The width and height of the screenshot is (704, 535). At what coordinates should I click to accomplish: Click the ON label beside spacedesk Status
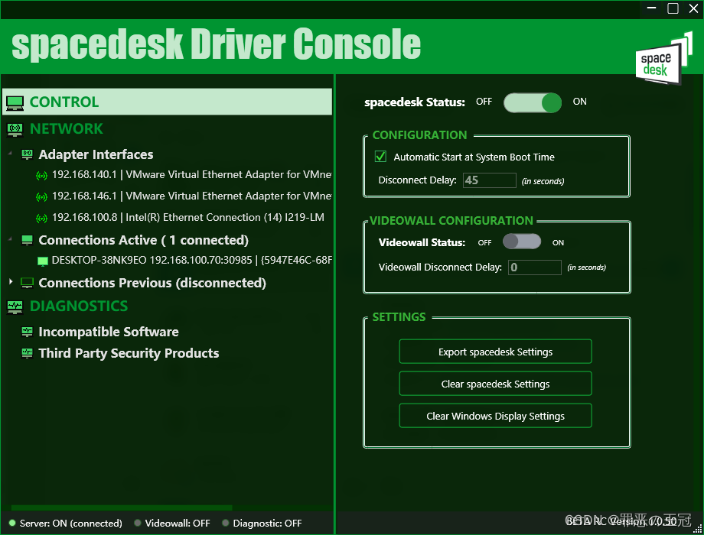(579, 102)
